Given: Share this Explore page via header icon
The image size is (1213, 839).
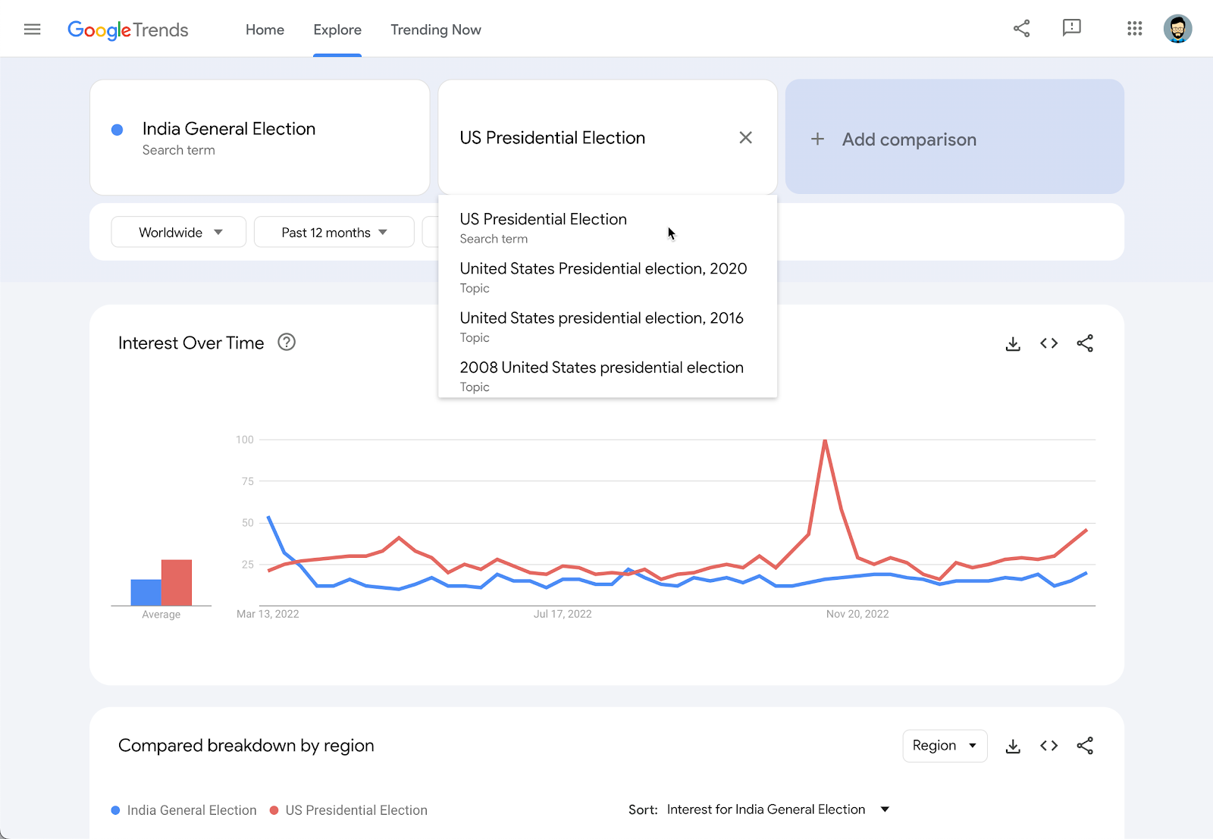Looking at the screenshot, I should pos(1021,29).
